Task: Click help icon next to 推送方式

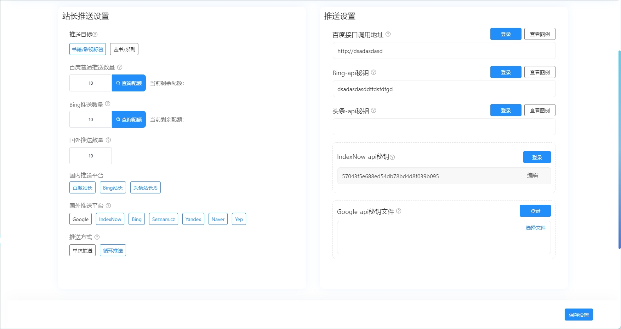Action: coord(97,237)
